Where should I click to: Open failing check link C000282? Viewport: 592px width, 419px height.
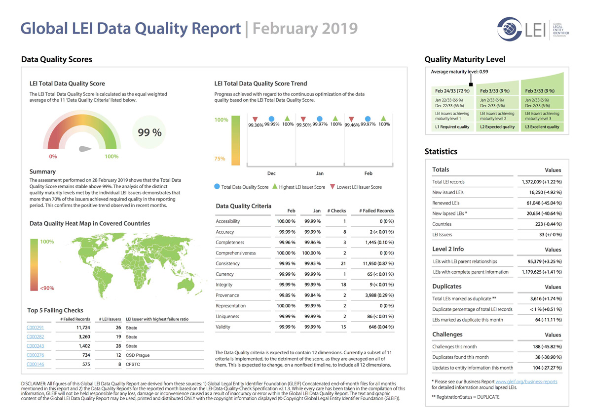tap(36, 337)
